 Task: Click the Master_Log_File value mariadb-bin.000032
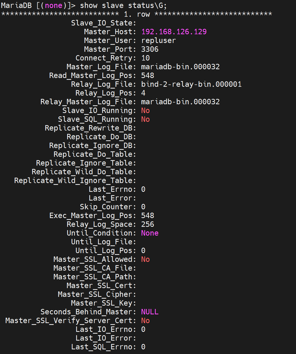(180, 67)
